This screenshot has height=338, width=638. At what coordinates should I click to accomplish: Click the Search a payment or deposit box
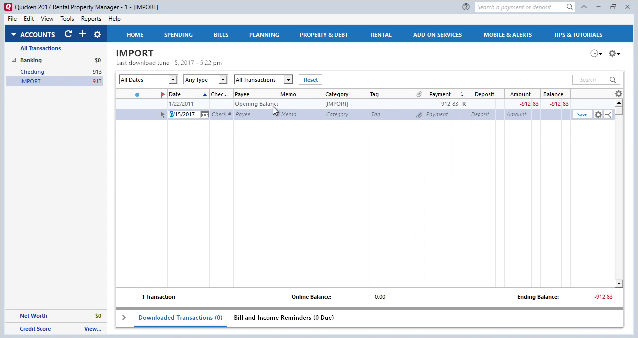point(525,7)
